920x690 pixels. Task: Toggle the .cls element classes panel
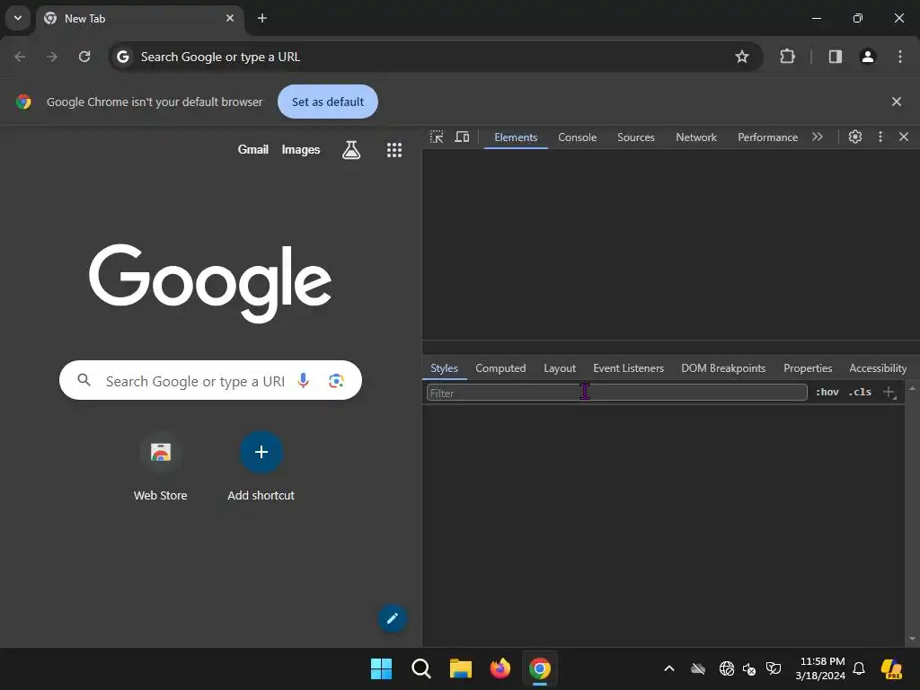pos(860,392)
